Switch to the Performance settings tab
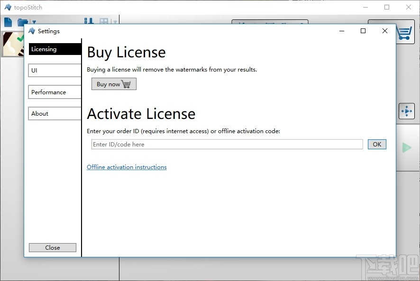This screenshot has width=420, height=281. click(55, 92)
